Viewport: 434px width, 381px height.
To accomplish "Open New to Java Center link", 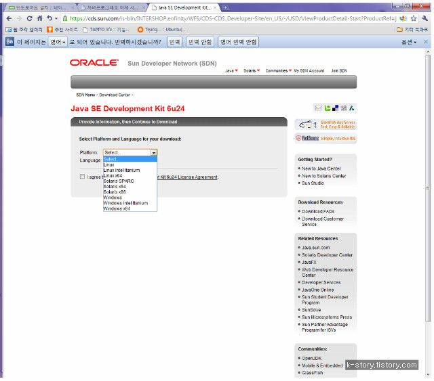I will 321,169.
